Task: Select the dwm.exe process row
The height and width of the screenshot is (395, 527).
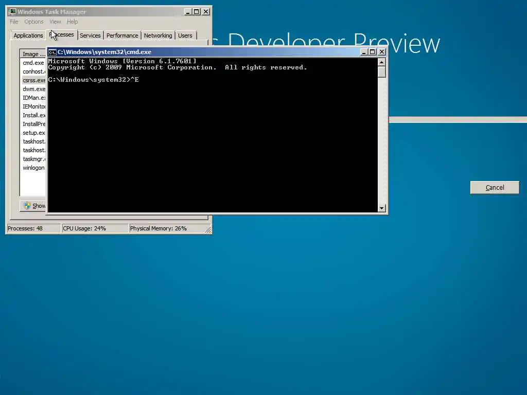Action: tap(33, 89)
